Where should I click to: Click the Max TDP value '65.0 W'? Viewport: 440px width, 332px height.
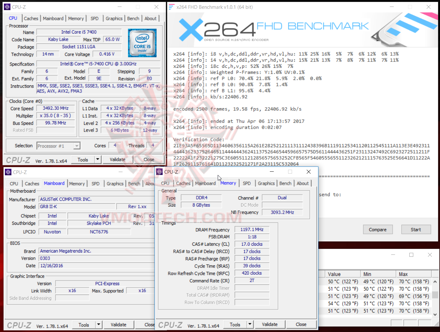(x=112, y=39)
